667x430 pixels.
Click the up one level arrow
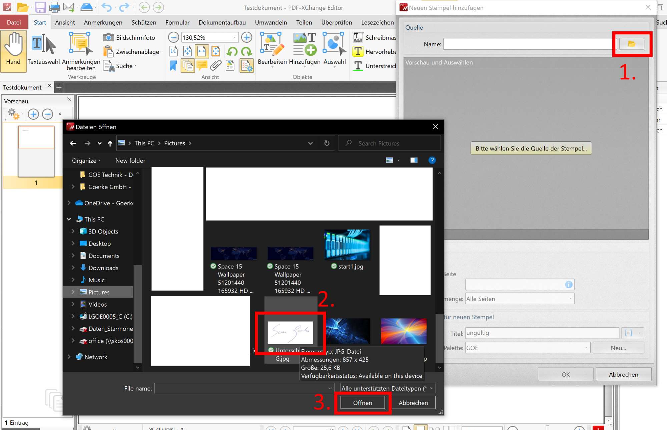pos(110,143)
